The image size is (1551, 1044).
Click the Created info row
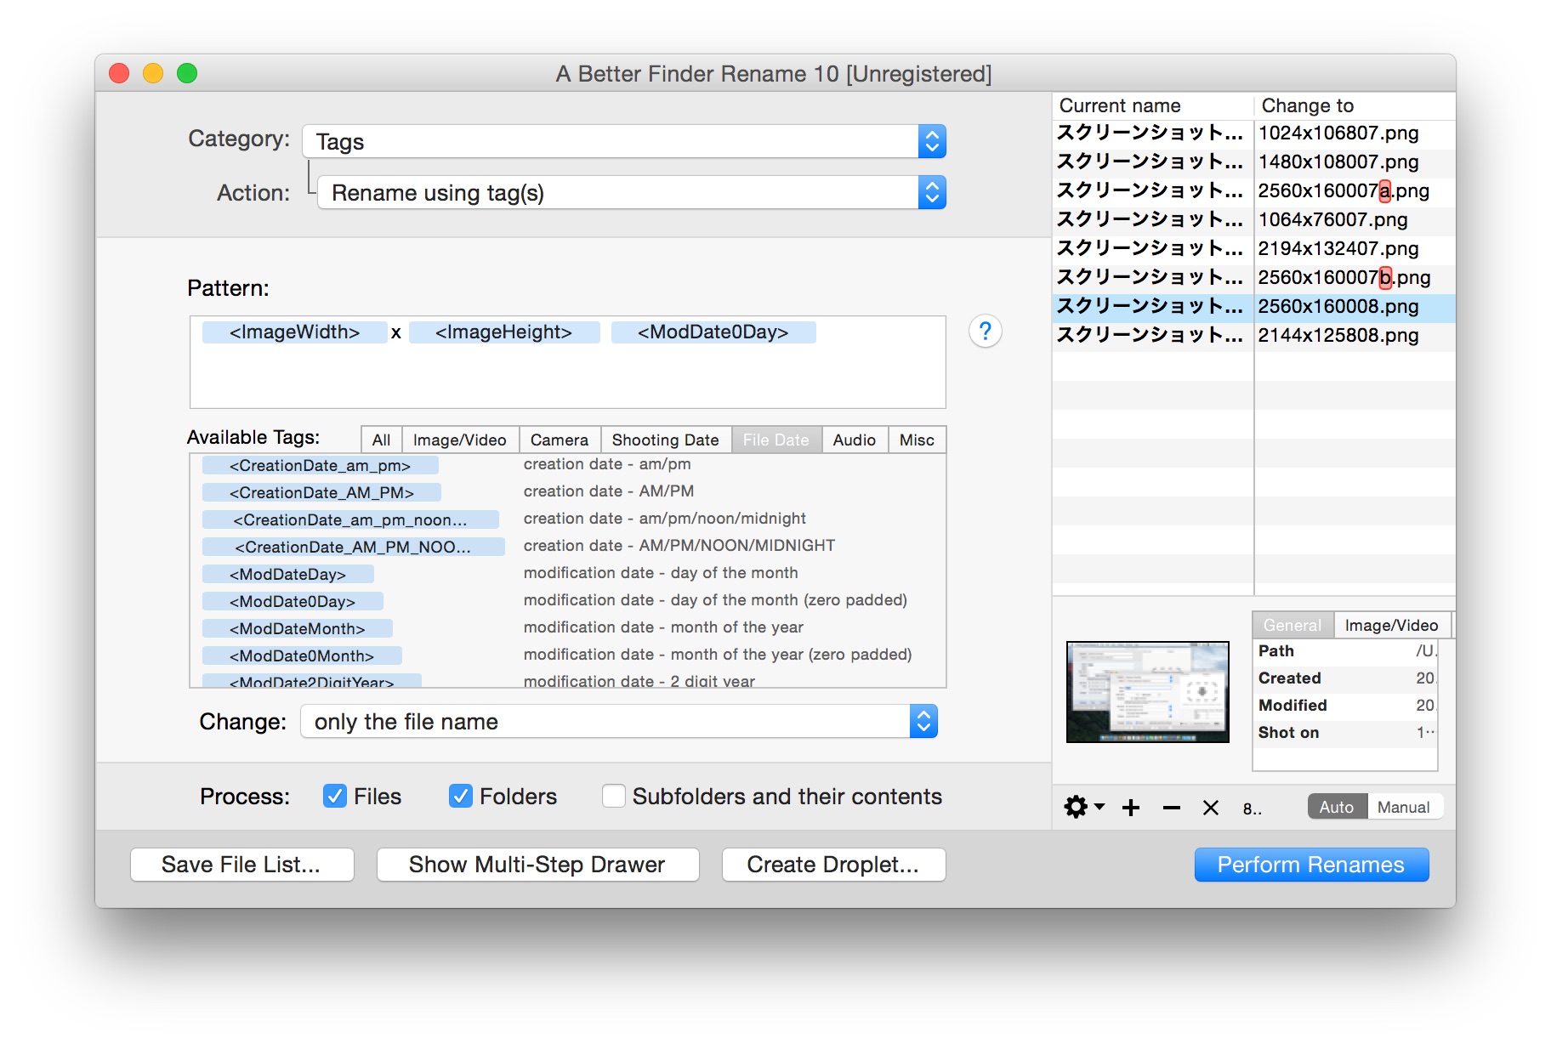pyautogui.click(x=1346, y=678)
